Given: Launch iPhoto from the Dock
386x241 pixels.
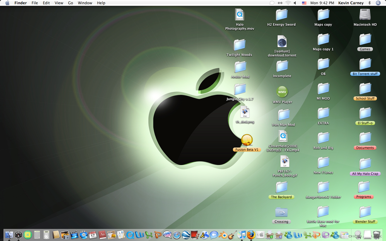Looking at the screenshot, I should [65, 235].
